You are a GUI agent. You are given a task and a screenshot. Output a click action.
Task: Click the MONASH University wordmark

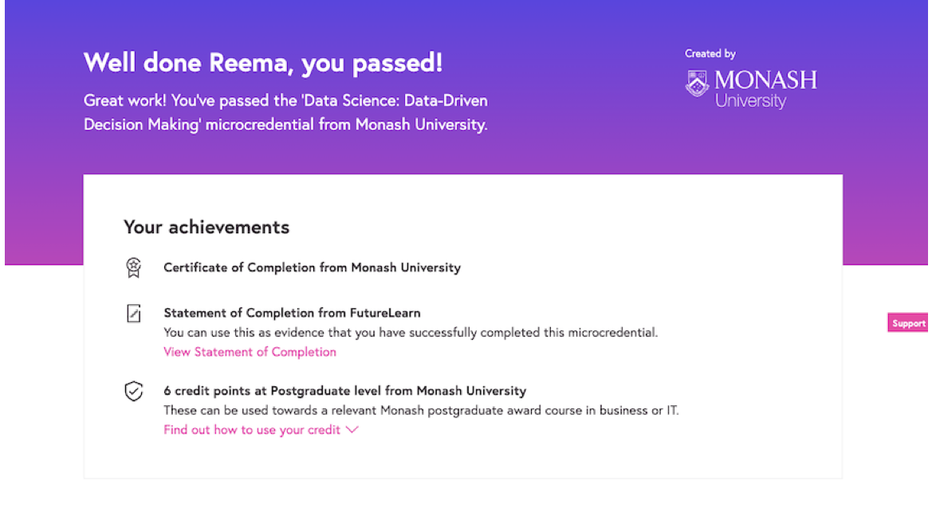pyautogui.click(x=765, y=89)
